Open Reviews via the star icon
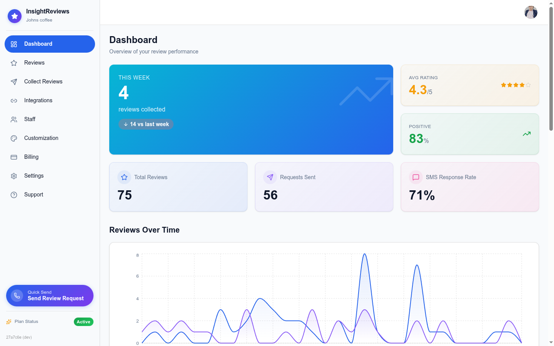Viewport: 554px width, 346px height. click(x=14, y=63)
